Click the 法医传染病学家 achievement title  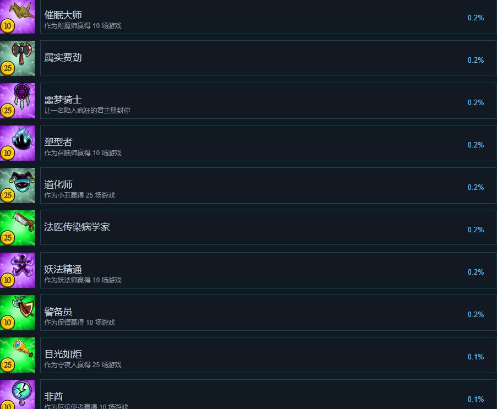(77, 227)
